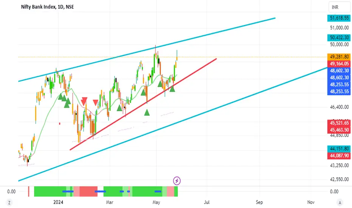This screenshot has height=208, width=352.
Task: Click the 43,250.00 price axis value
Action: point(339,166)
